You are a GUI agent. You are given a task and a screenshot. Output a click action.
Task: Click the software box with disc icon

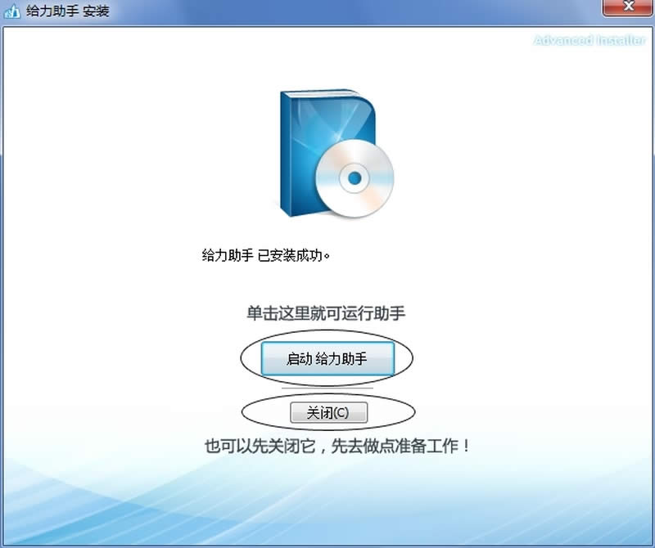click(x=337, y=153)
